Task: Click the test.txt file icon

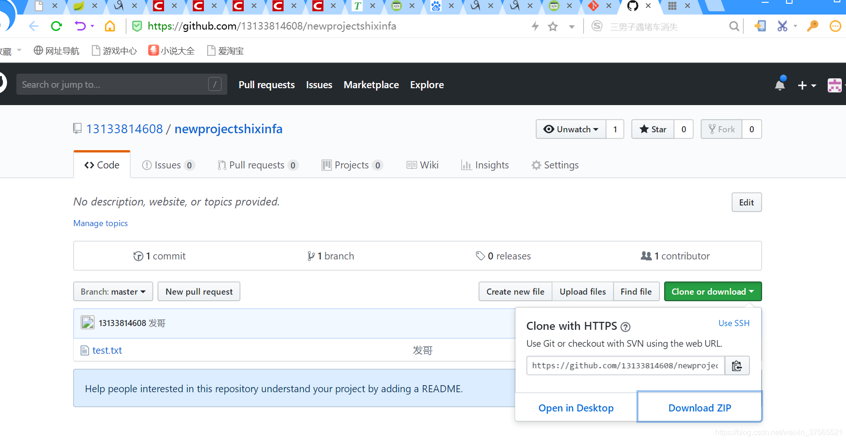Action: pos(85,350)
